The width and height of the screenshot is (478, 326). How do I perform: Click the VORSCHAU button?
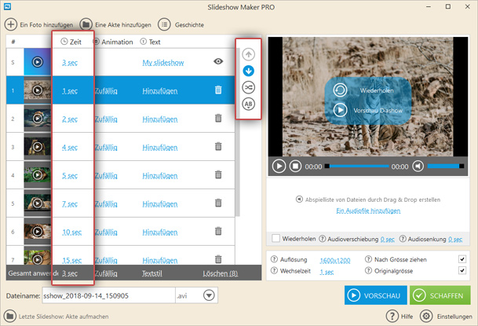point(375,295)
